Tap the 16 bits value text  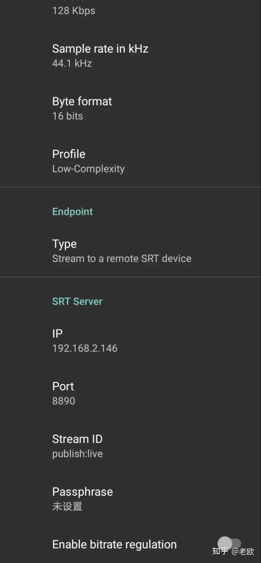[67, 116]
